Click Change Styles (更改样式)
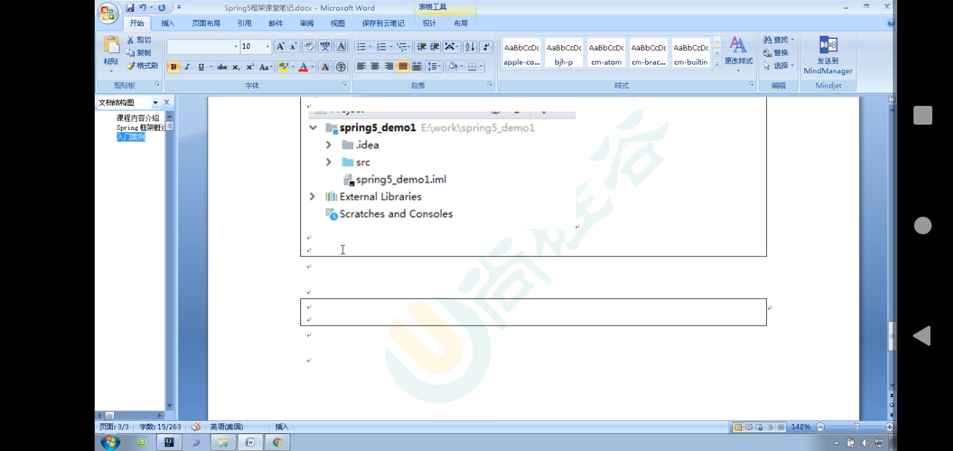Viewport: 953px width, 451px height. (x=739, y=53)
